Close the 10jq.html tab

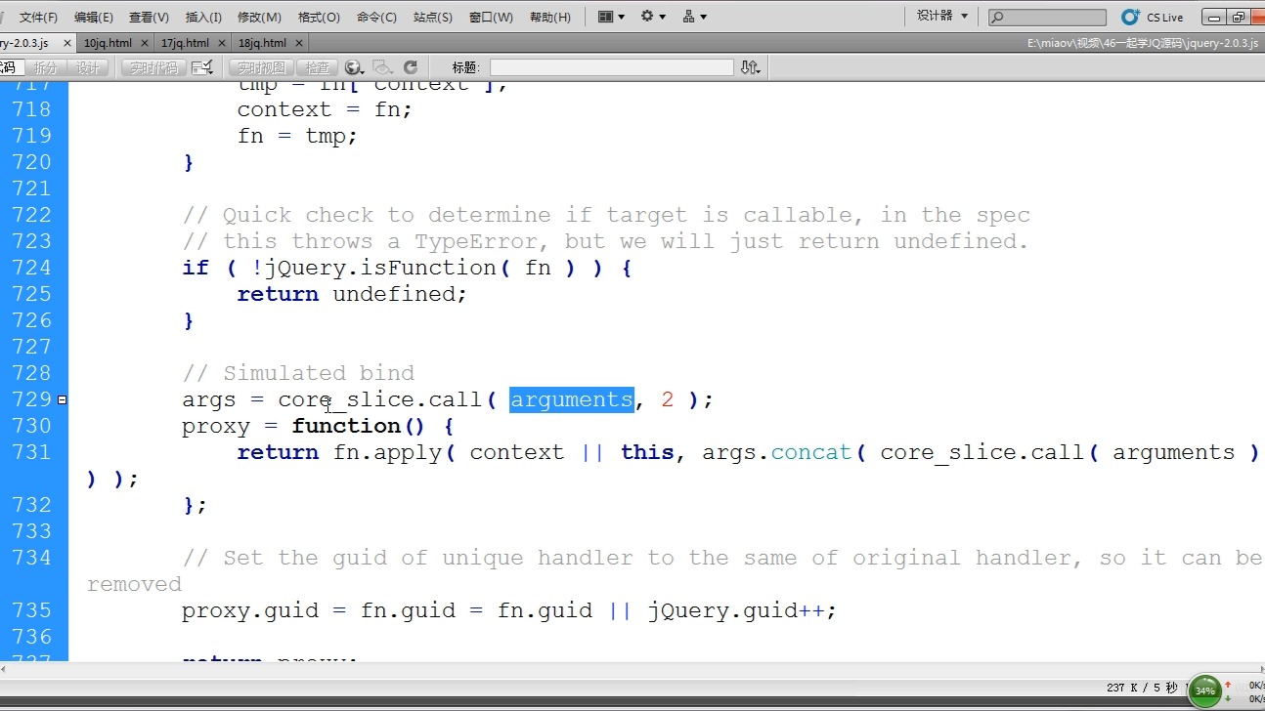tap(145, 43)
